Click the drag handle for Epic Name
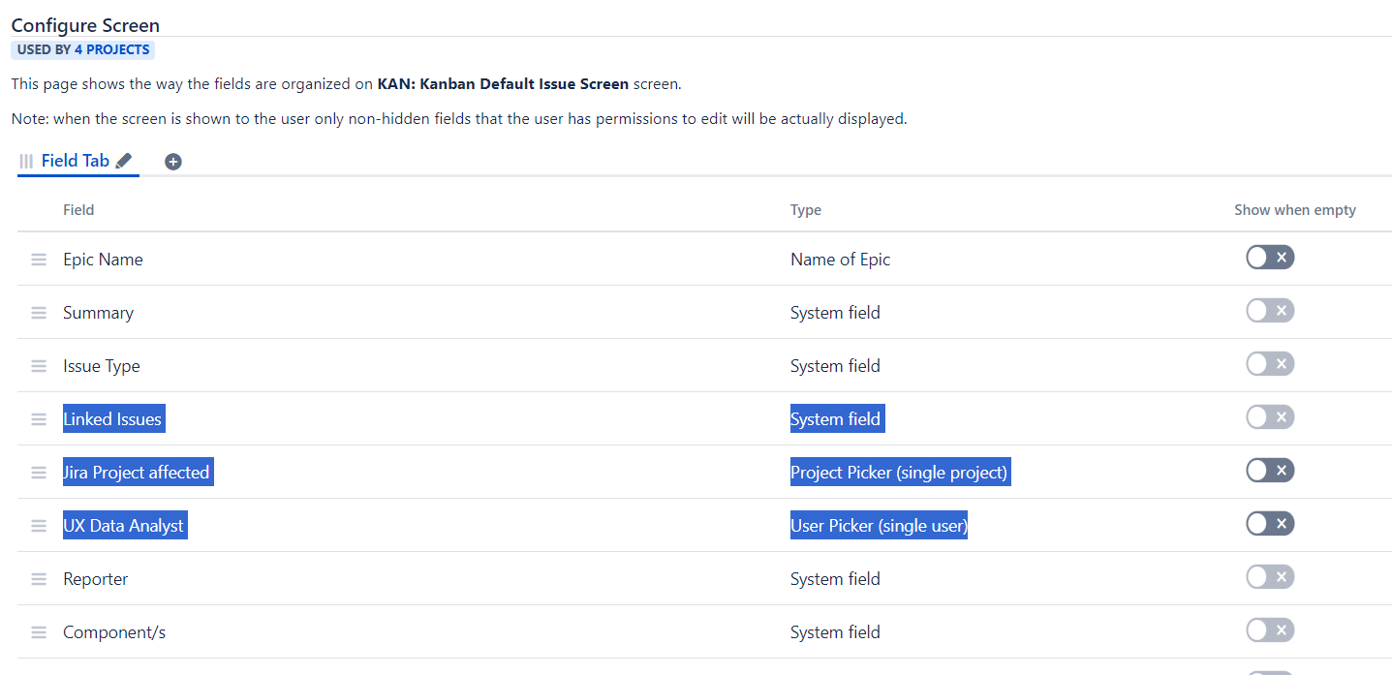1392x675 pixels. 39,260
